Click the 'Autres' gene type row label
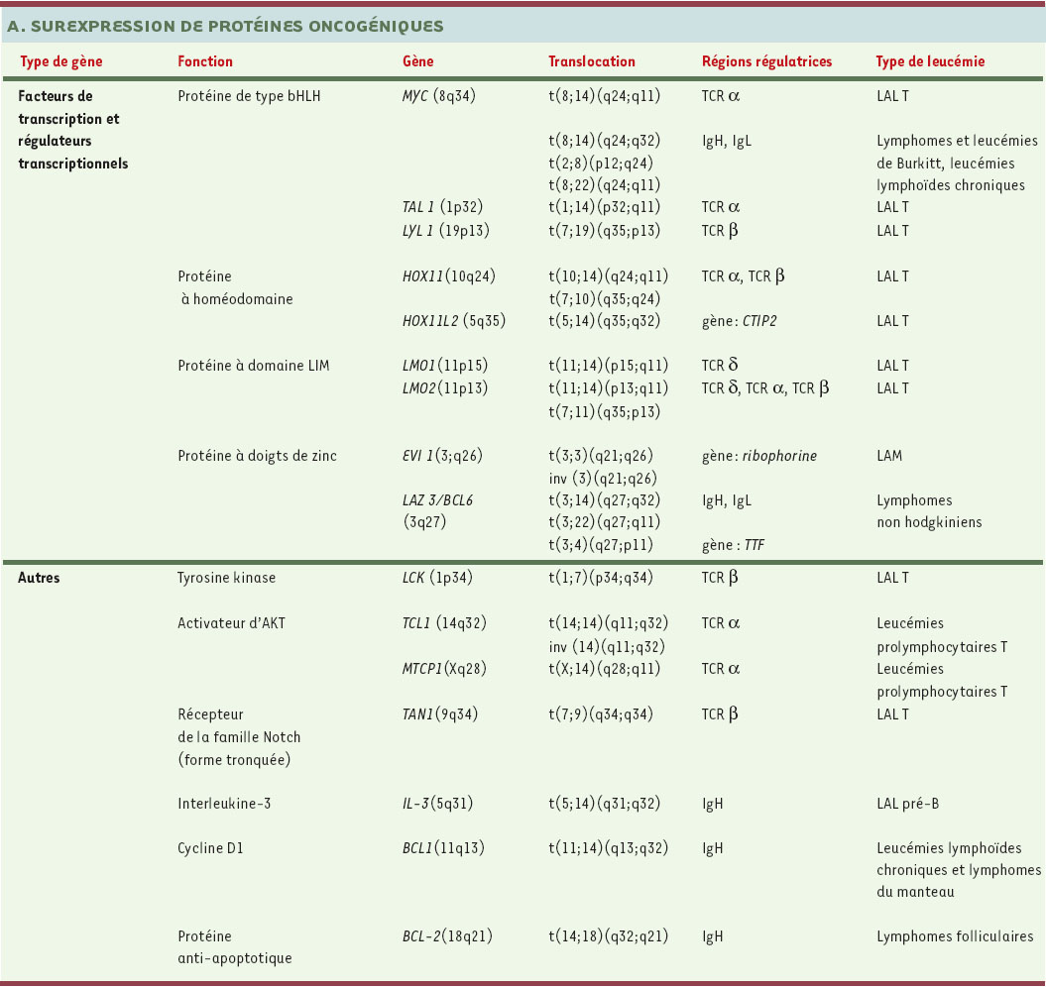The height and width of the screenshot is (987, 1046). [x=39, y=578]
